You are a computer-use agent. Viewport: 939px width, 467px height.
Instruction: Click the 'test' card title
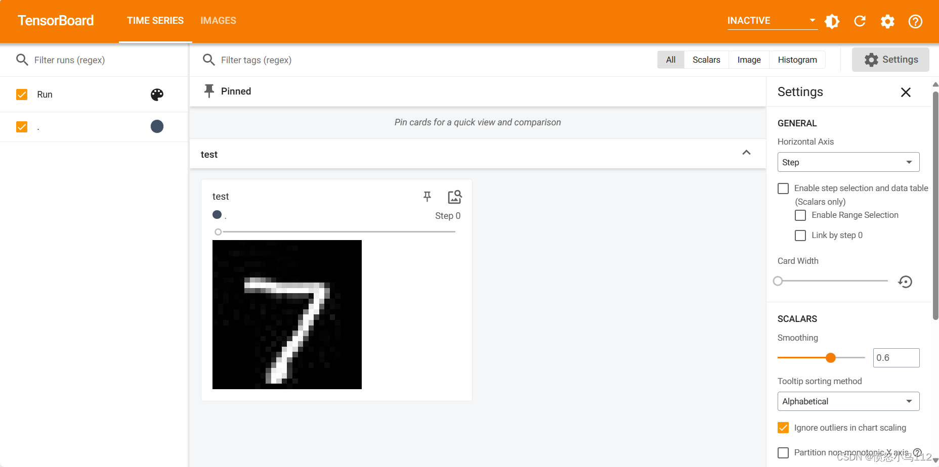(221, 197)
